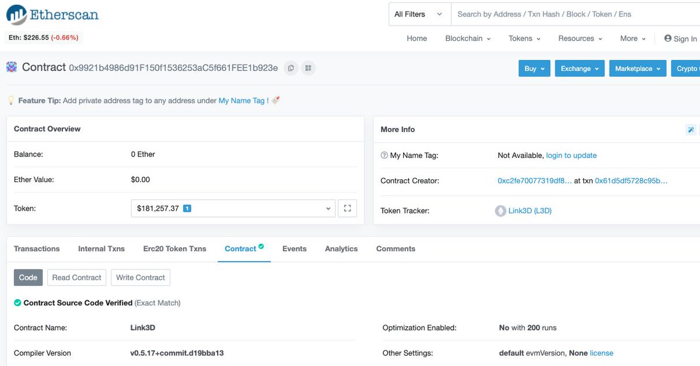Click the Feature Tip lightbulb icon
The width and height of the screenshot is (700, 366).
[x=10, y=101]
